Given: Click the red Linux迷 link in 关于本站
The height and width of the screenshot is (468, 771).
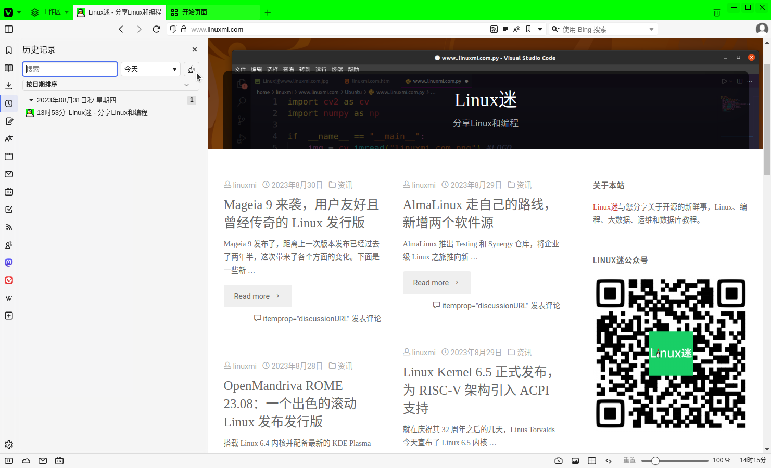Looking at the screenshot, I should click(605, 207).
